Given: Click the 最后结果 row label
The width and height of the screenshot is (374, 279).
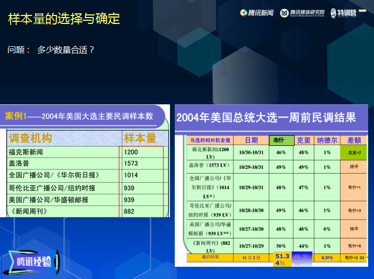Looking at the screenshot, I should [210, 257].
